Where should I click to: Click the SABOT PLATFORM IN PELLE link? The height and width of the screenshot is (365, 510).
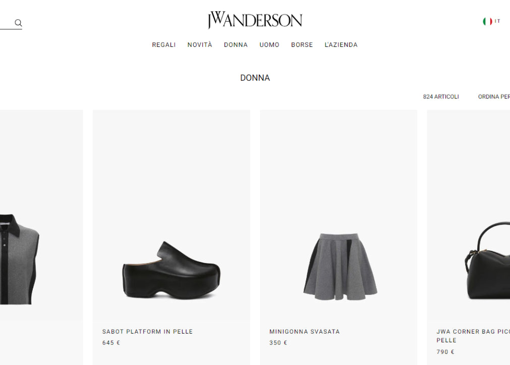click(x=147, y=332)
